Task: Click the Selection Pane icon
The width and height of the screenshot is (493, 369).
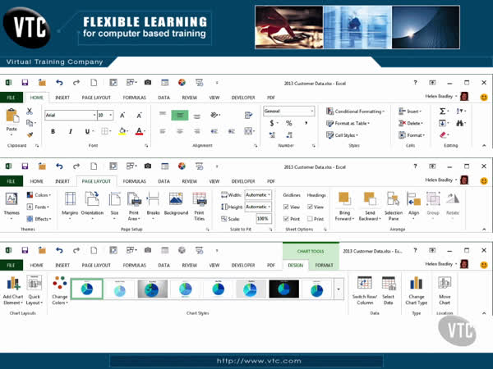Action: 393,198
